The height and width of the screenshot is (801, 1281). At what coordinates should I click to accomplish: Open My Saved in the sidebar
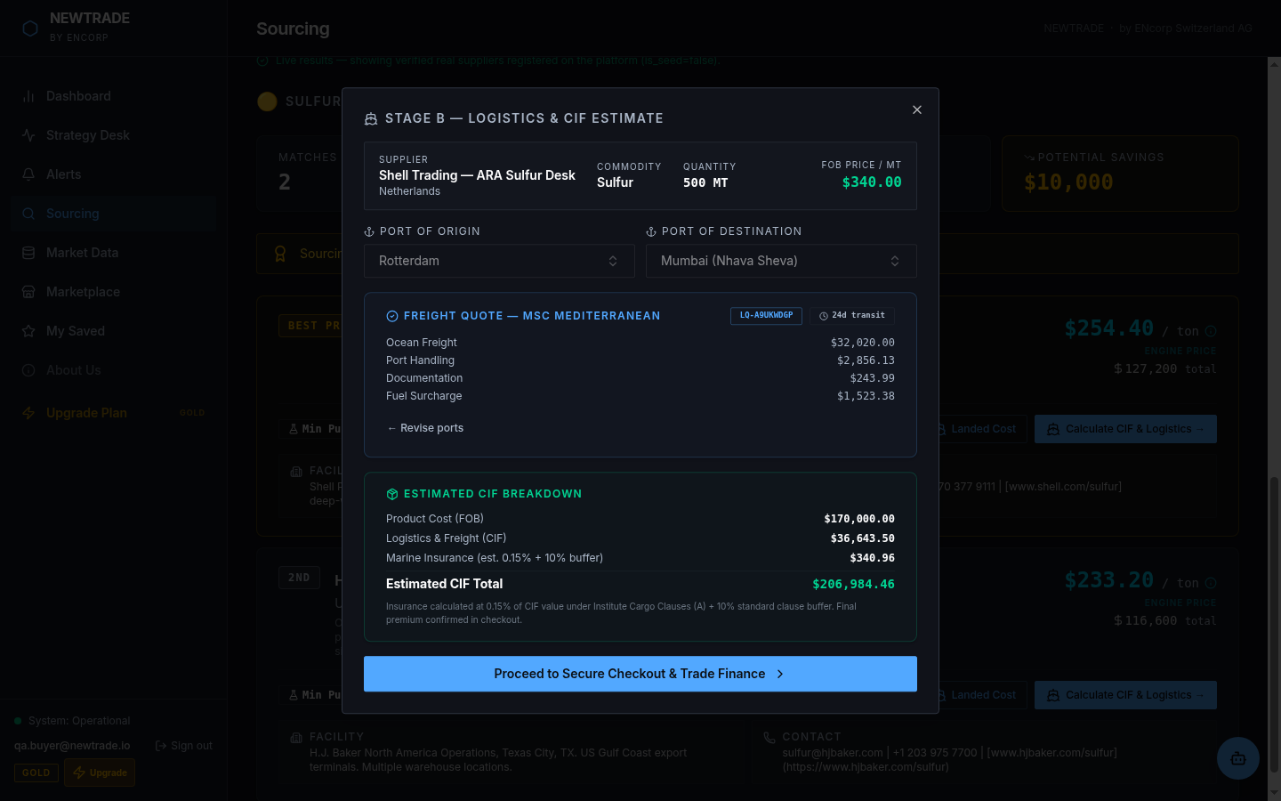[114, 331]
